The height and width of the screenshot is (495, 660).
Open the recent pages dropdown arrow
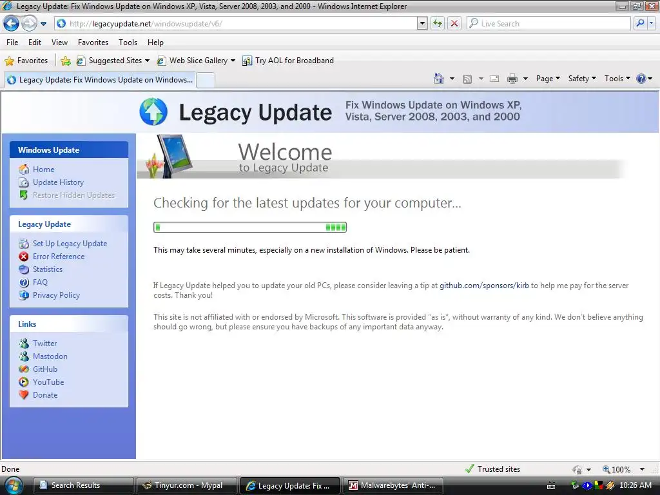click(x=43, y=24)
